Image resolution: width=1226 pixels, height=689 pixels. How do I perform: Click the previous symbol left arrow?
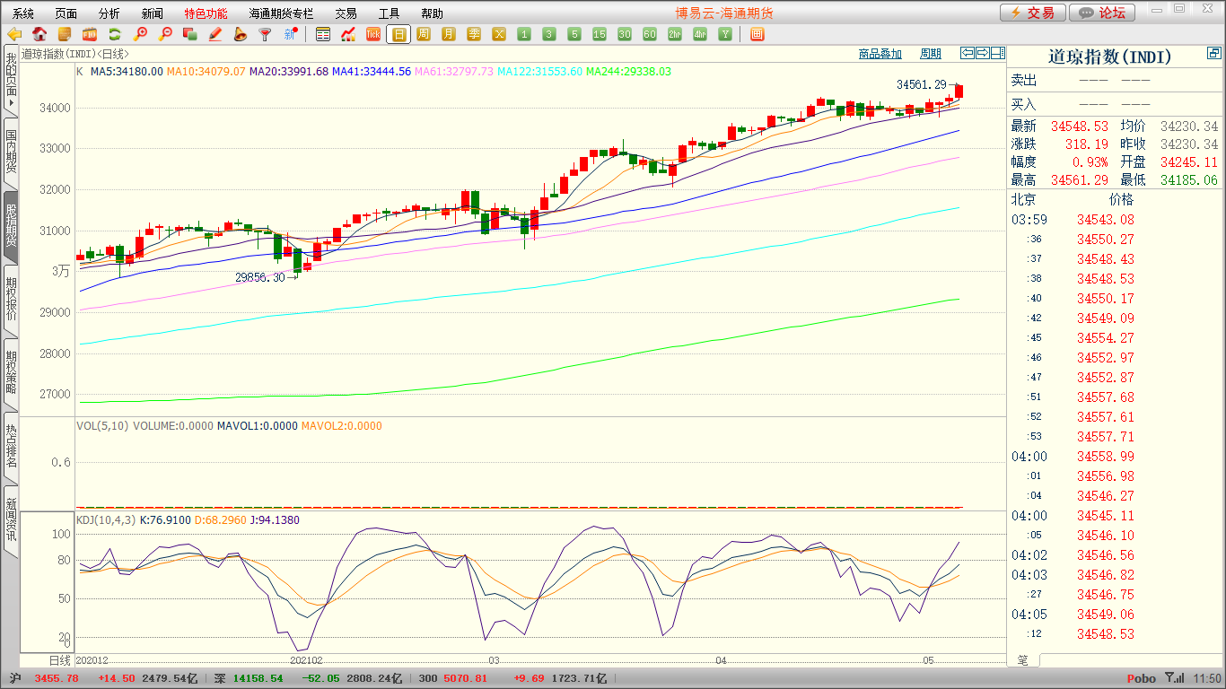coord(968,53)
